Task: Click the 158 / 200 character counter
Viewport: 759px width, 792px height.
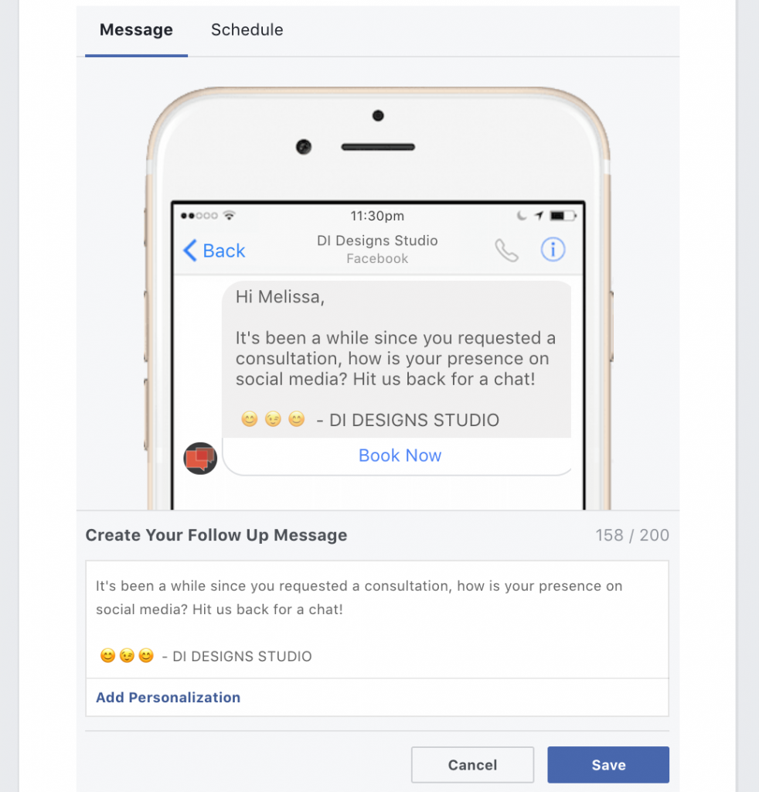Action: click(631, 535)
